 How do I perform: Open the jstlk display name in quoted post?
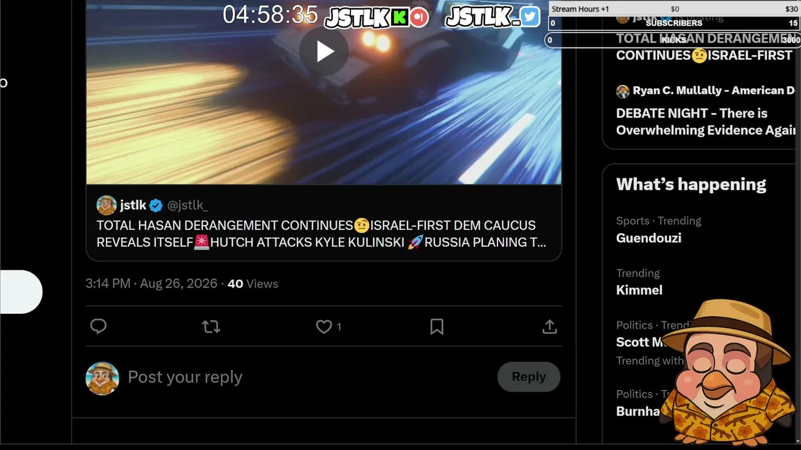tap(133, 205)
